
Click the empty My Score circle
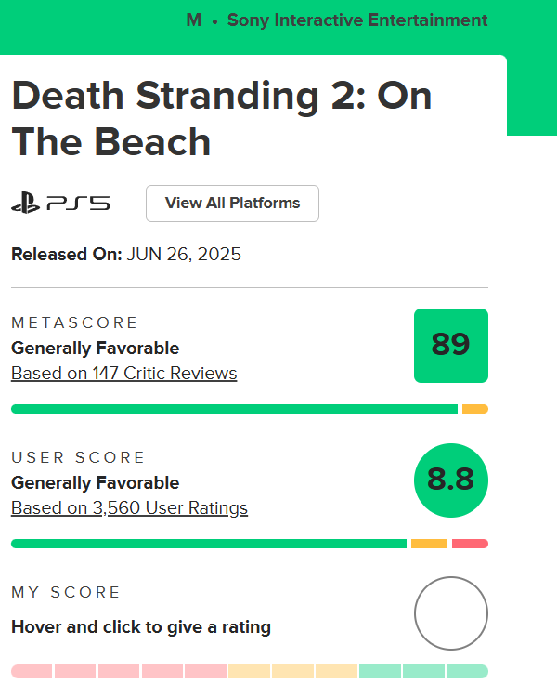point(450,614)
